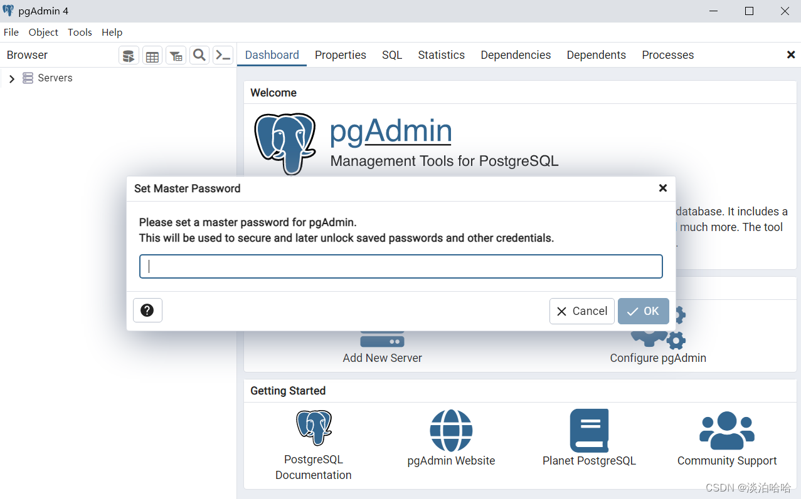Image resolution: width=801 pixels, height=499 pixels.
Task: Select Servers label in Browser tree
Action: pos(55,78)
